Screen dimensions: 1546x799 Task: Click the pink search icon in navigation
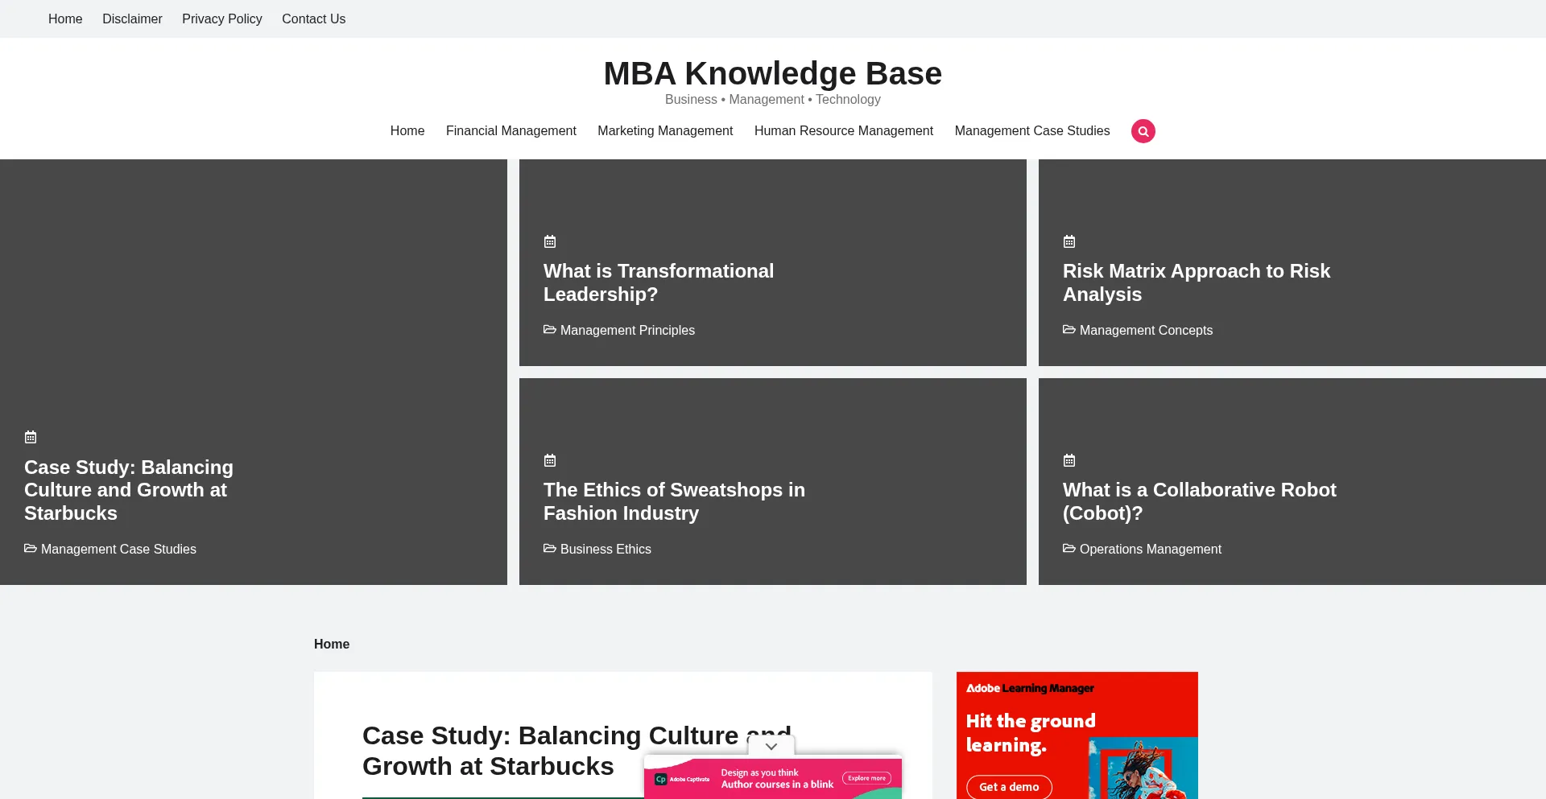tap(1143, 131)
